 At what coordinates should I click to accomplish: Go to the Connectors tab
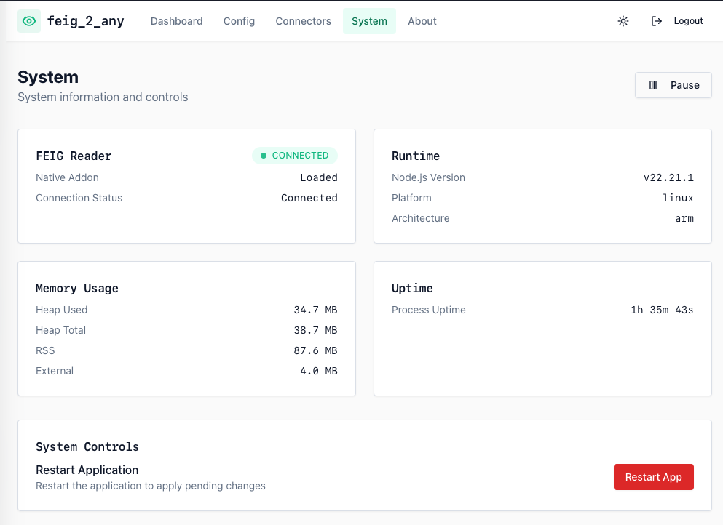(303, 21)
